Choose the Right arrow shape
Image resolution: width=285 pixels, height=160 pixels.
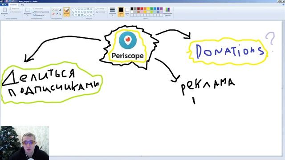[x=85, y=12]
